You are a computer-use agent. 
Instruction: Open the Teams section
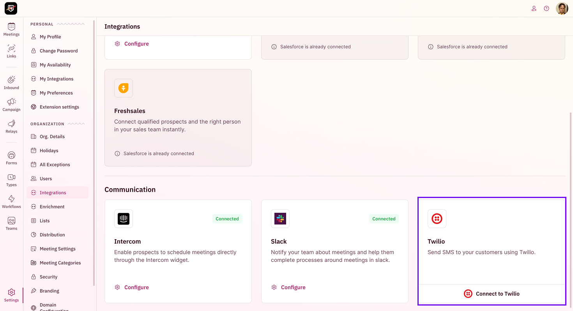coord(11,223)
